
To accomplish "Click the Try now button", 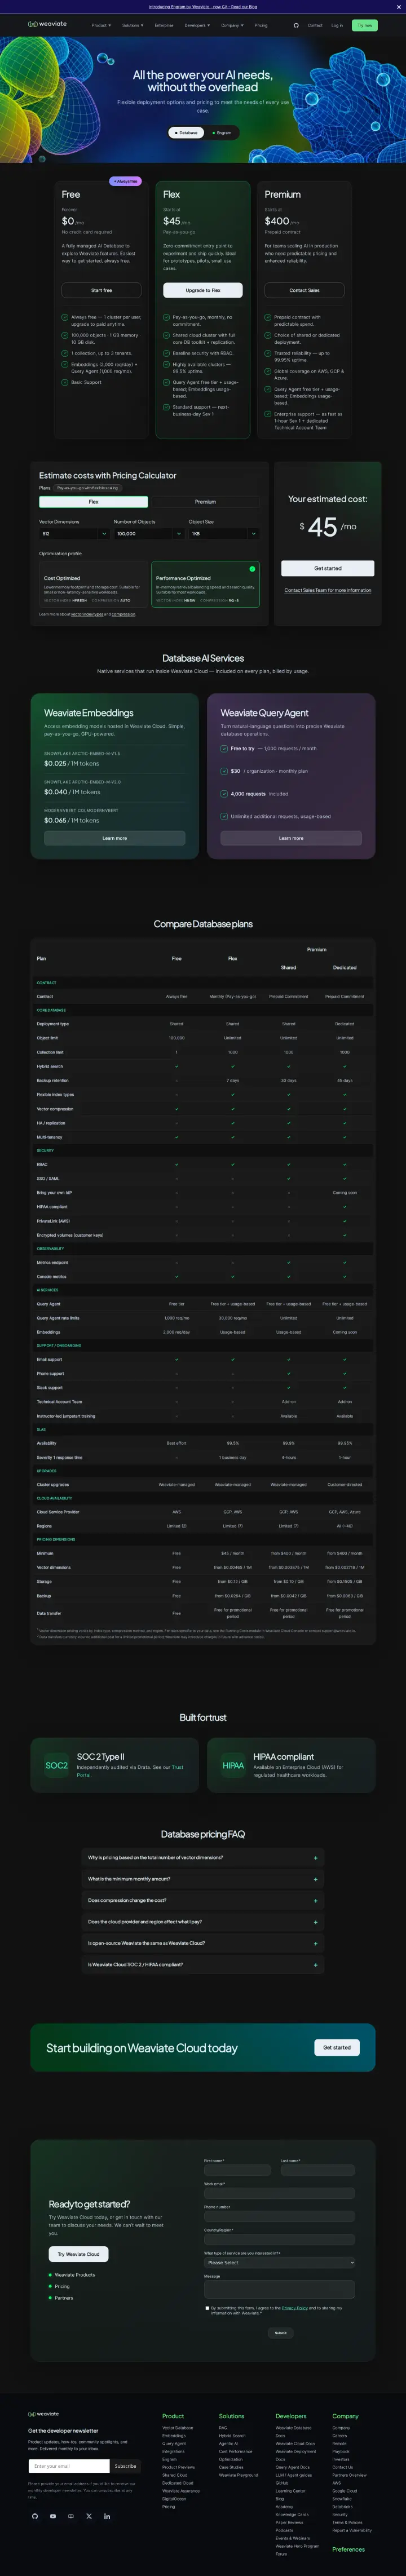I will pyautogui.click(x=365, y=25).
